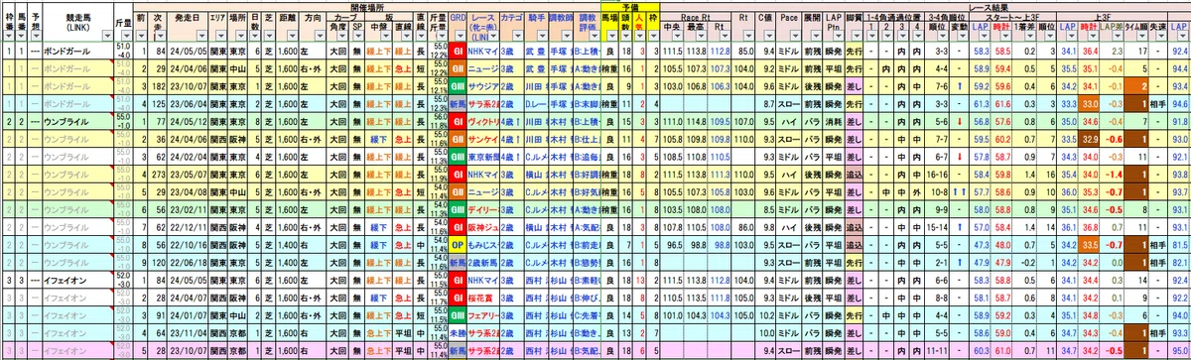Click the race name cell 阪神ジュ
This screenshot has width=1191, height=360.
point(483,226)
